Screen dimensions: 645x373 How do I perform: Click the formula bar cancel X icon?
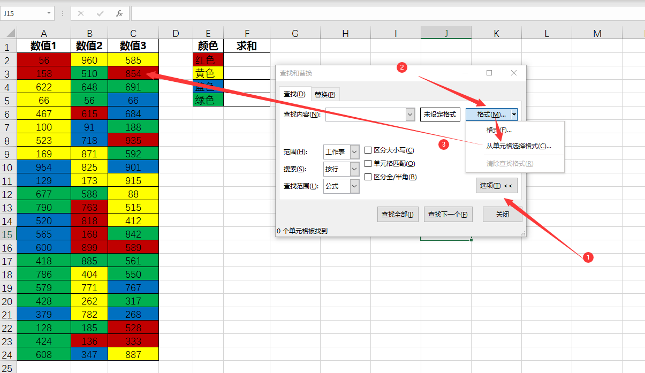pos(81,13)
